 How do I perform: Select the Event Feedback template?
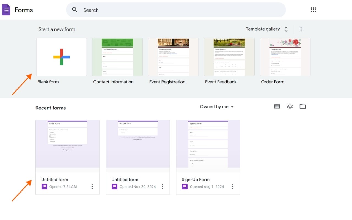pyautogui.click(x=229, y=57)
